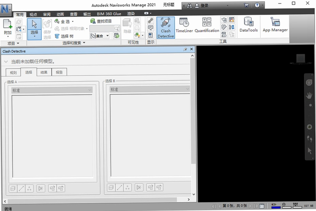Viewport: 316px width, 211px height.
Task: Click the navigation bar select arrow
Action: click(x=310, y=151)
